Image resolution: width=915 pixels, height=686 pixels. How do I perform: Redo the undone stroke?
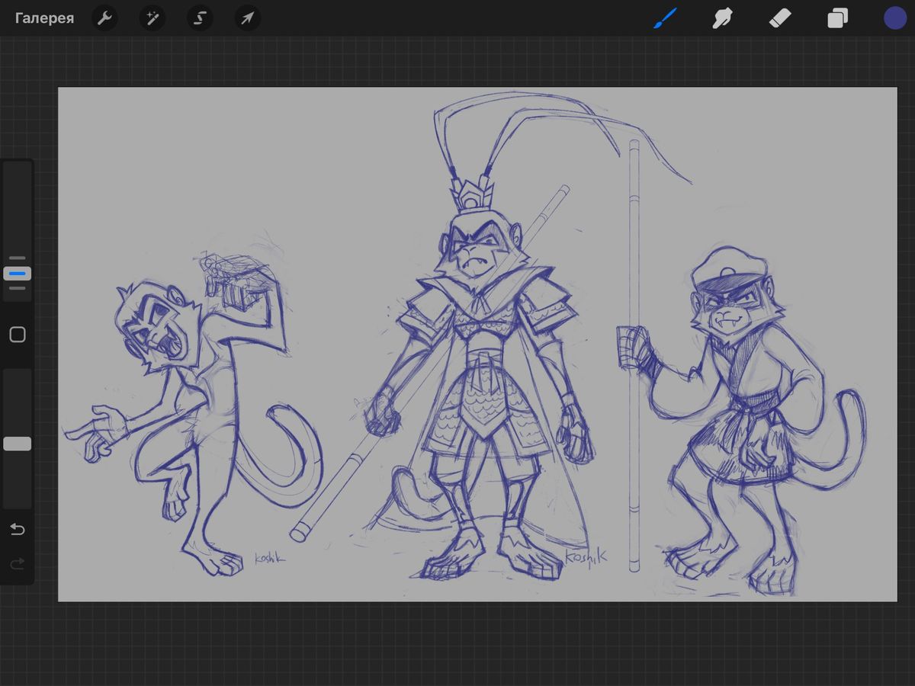tap(17, 564)
